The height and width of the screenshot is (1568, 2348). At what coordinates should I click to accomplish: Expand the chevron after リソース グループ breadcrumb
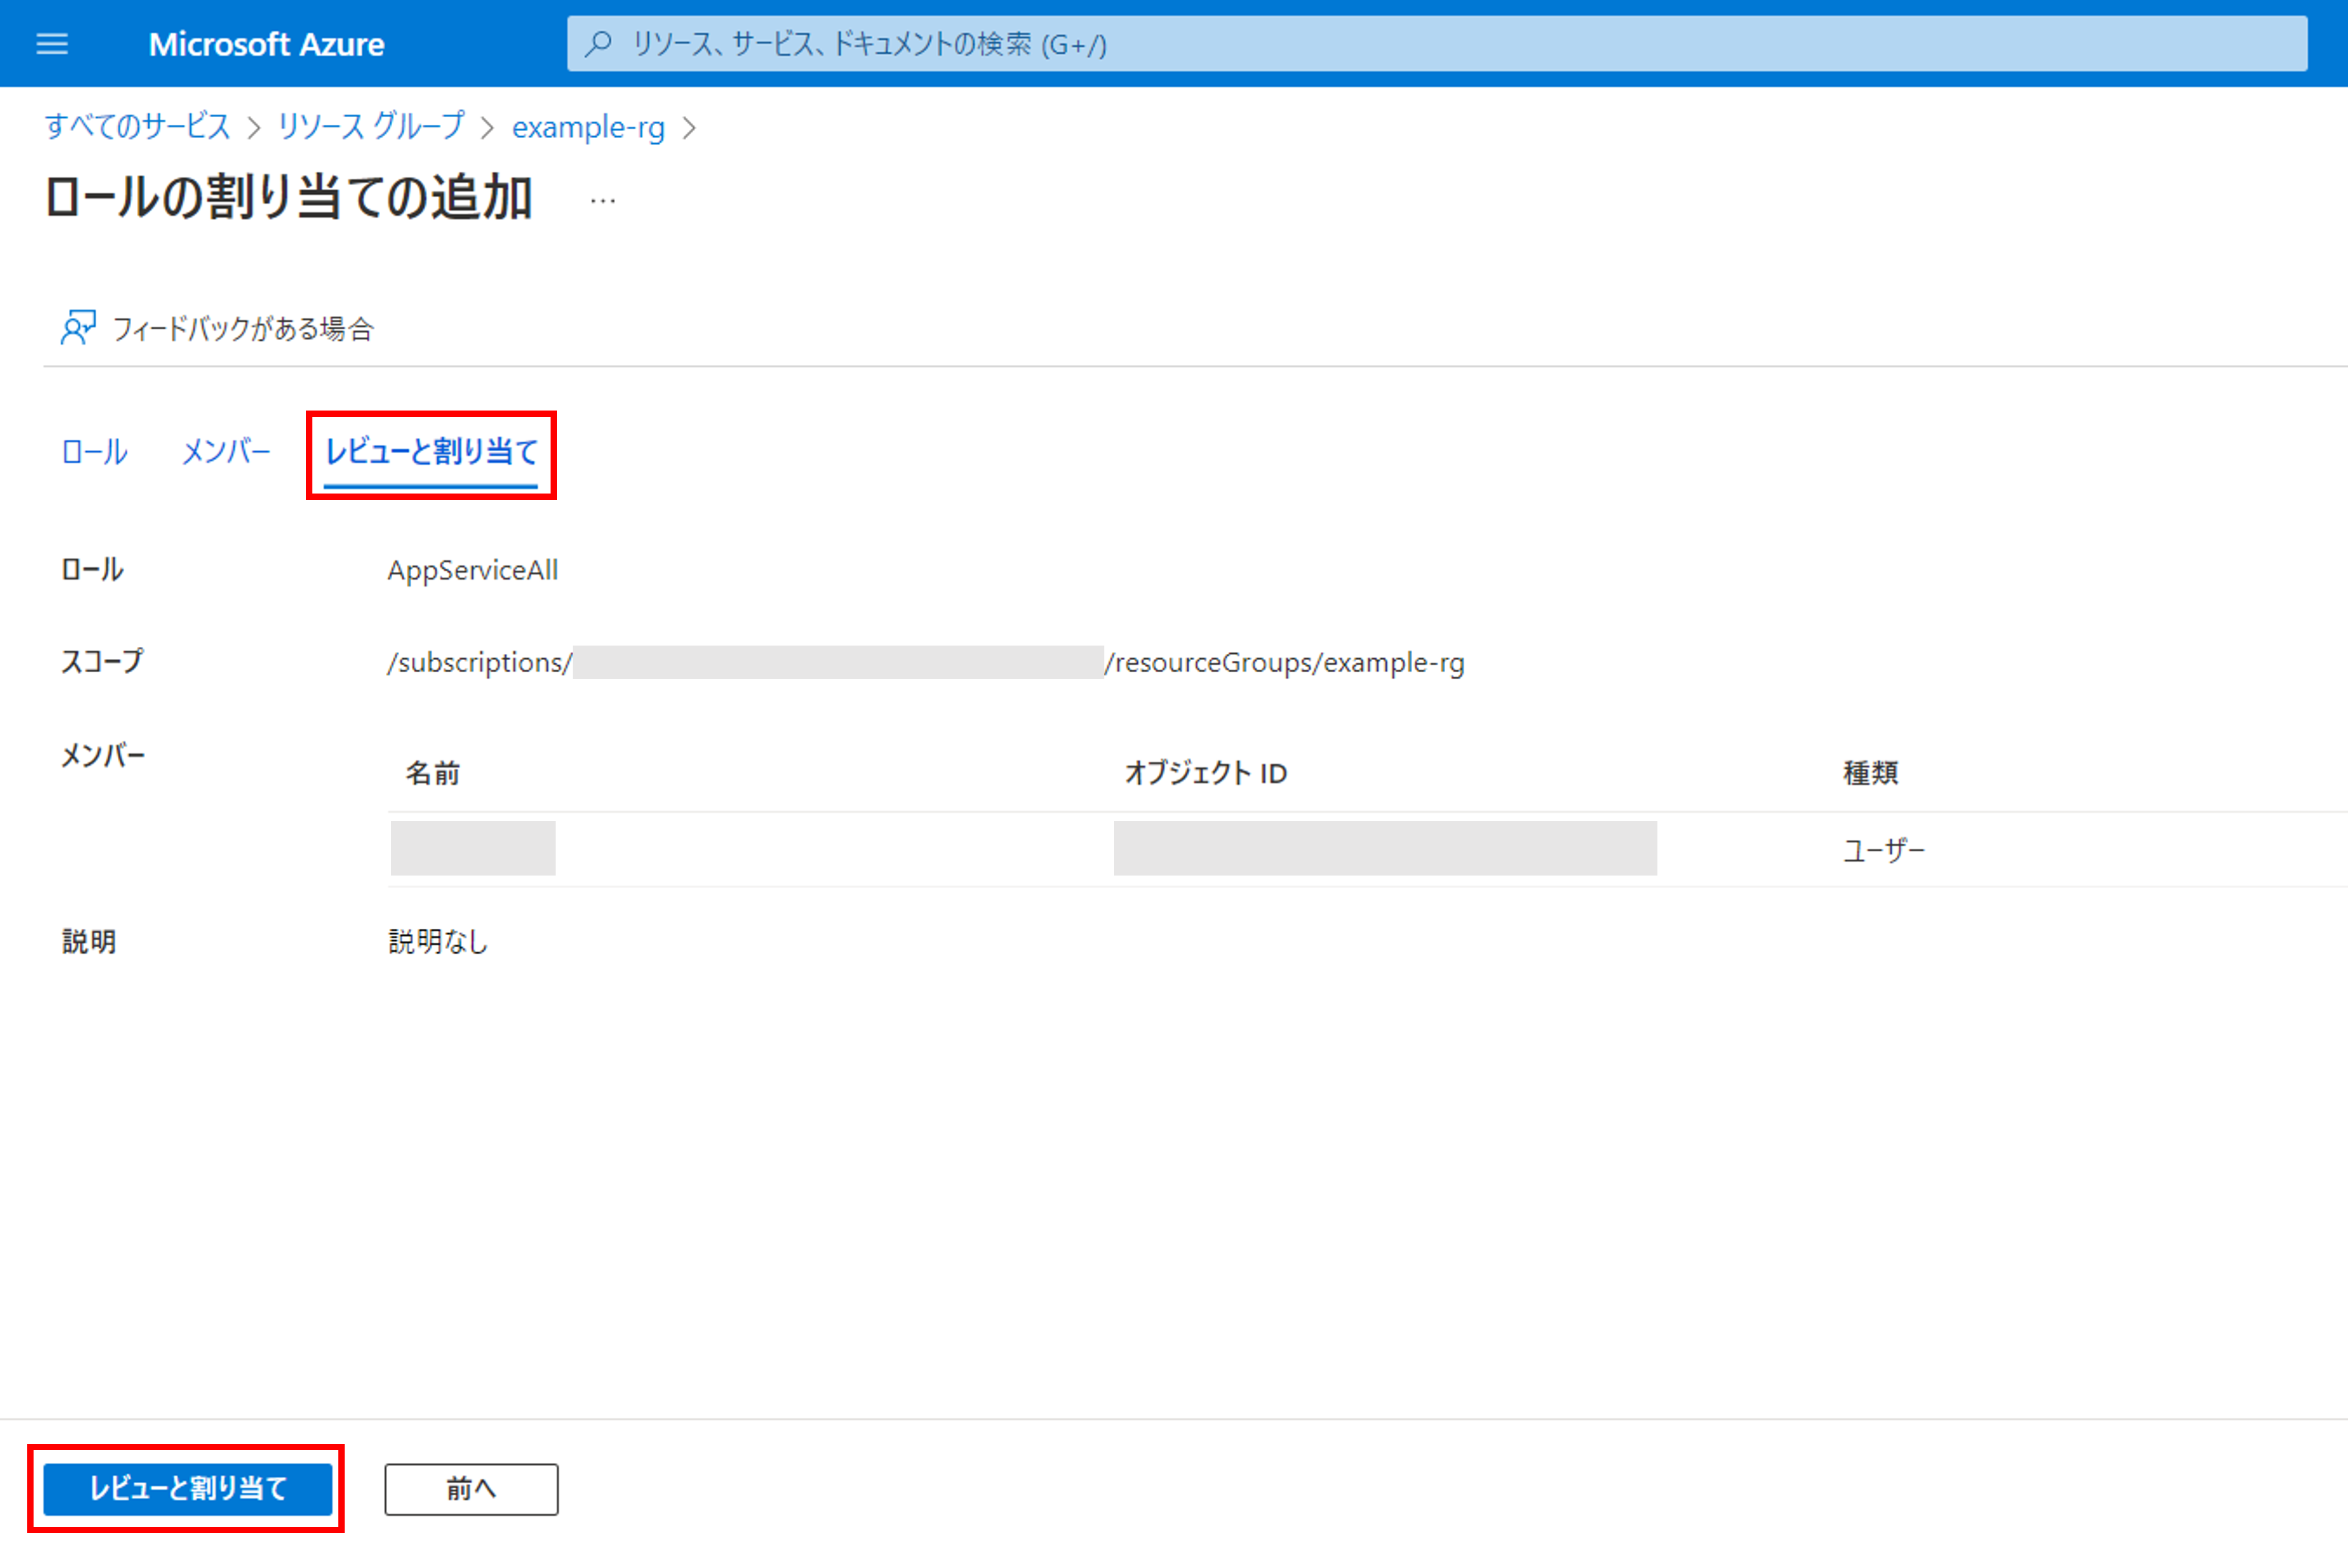click(489, 127)
